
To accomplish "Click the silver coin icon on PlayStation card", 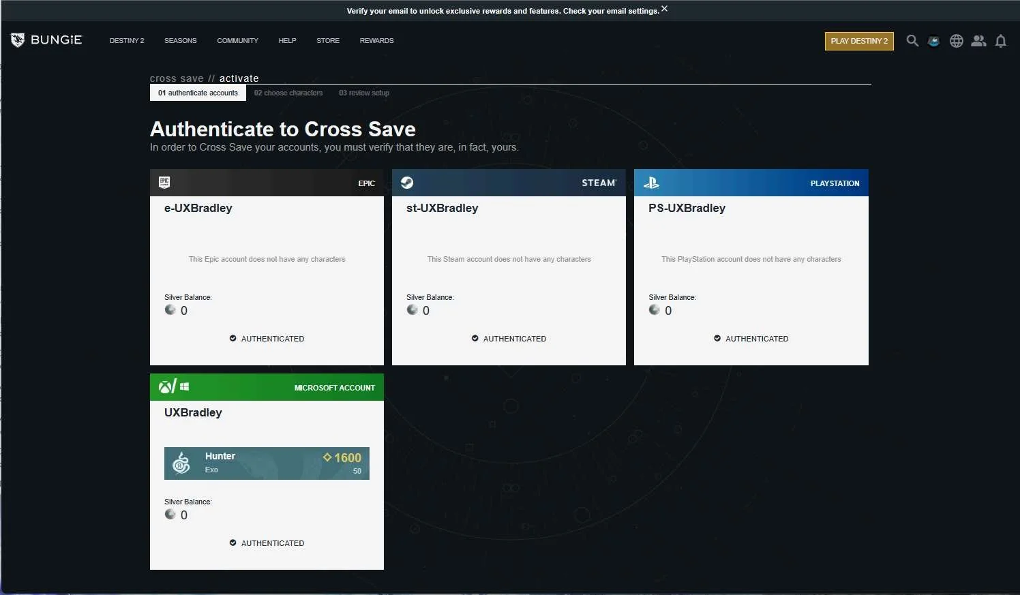I will [x=655, y=310].
